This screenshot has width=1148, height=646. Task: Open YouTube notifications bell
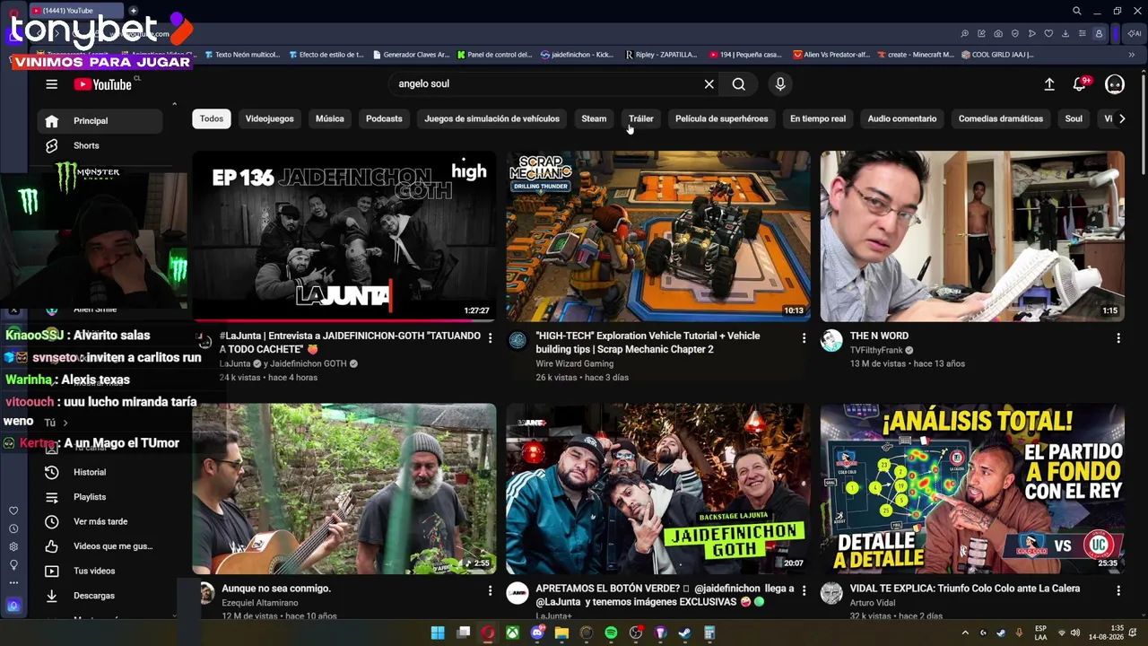1081,84
